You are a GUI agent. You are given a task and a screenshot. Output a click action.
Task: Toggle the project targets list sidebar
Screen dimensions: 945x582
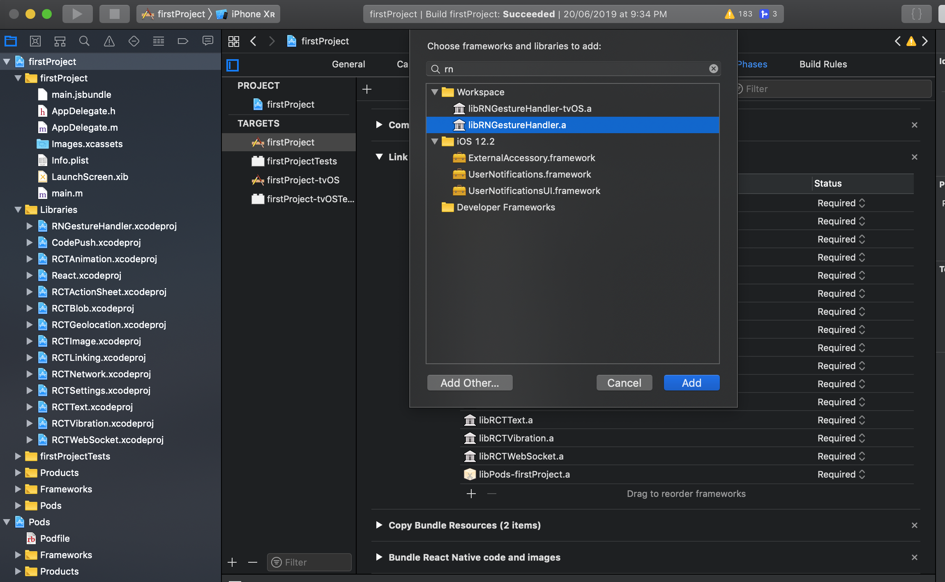(233, 65)
